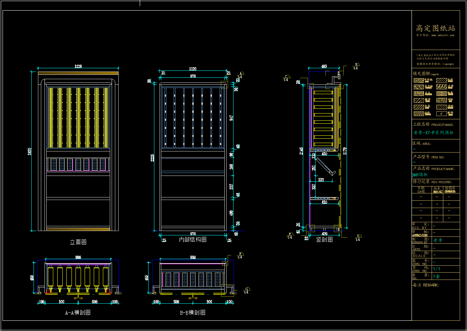
Task: Select the brick-pattern hatch swatch in the legend
Action: click(441, 93)
